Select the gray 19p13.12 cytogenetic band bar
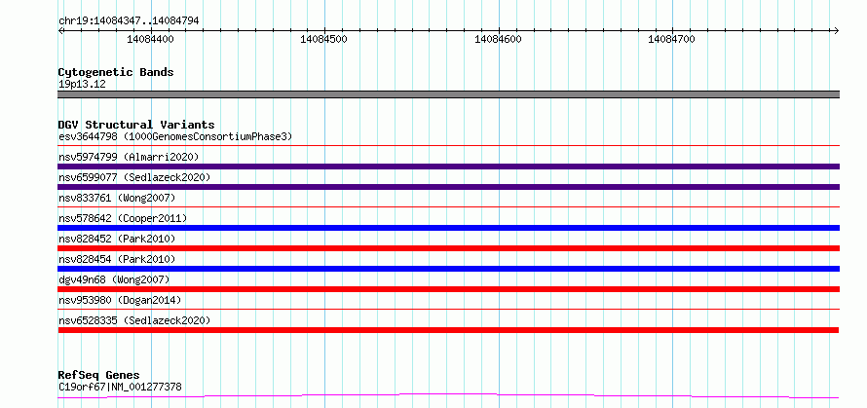867x408 pixels. [x=448, y=94]
